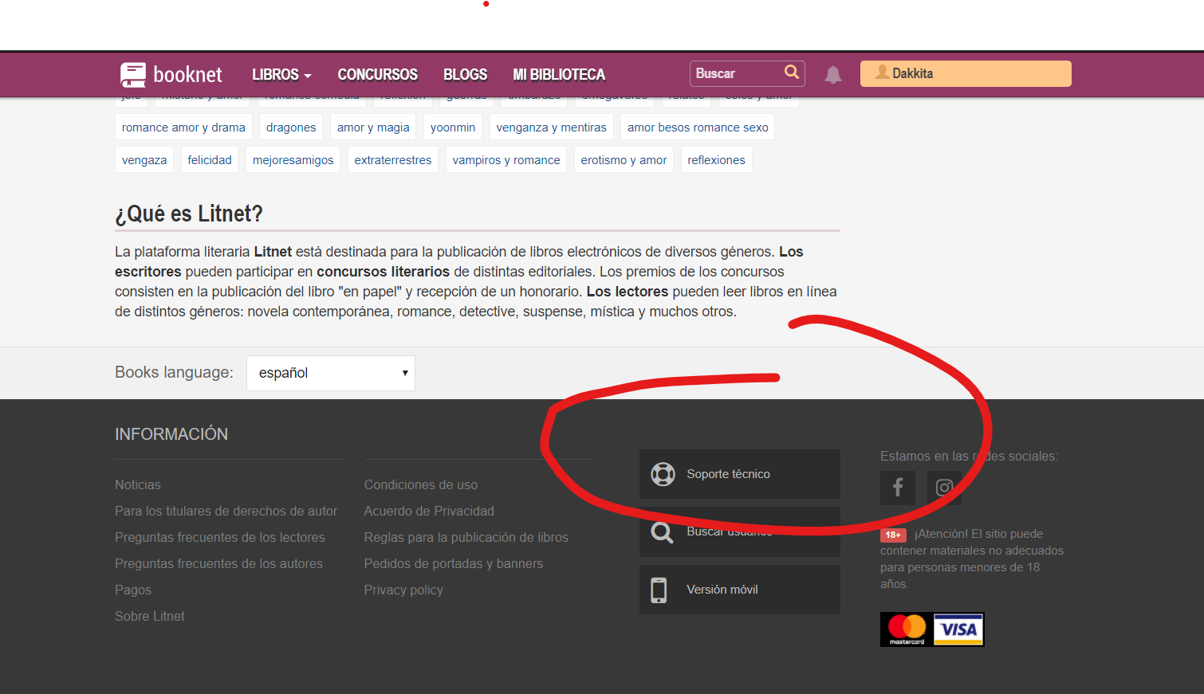Open the Facebook social page icon

898,487
